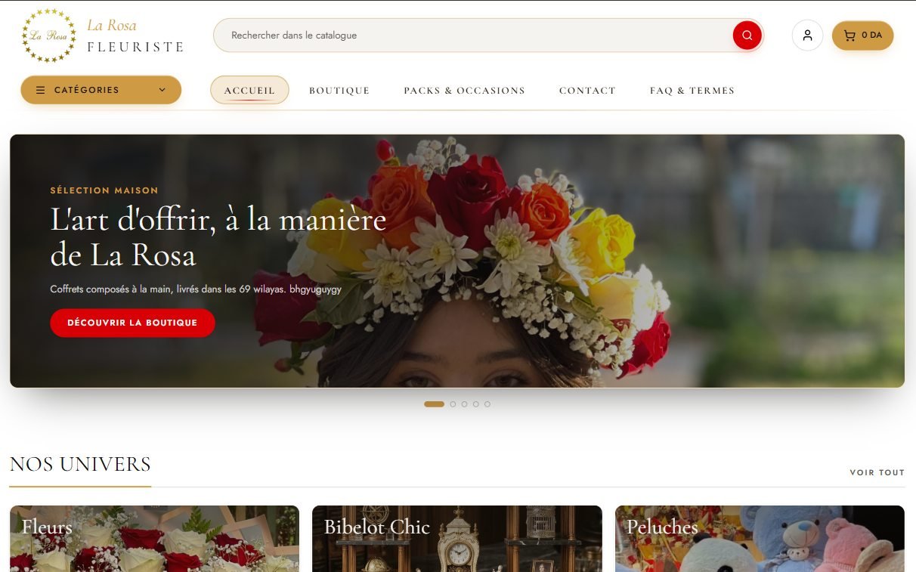This screenshot has width=916, height=572.
Task: Select the second carousel slide dot
Action: pyautogui.click(x=453, y=404)
